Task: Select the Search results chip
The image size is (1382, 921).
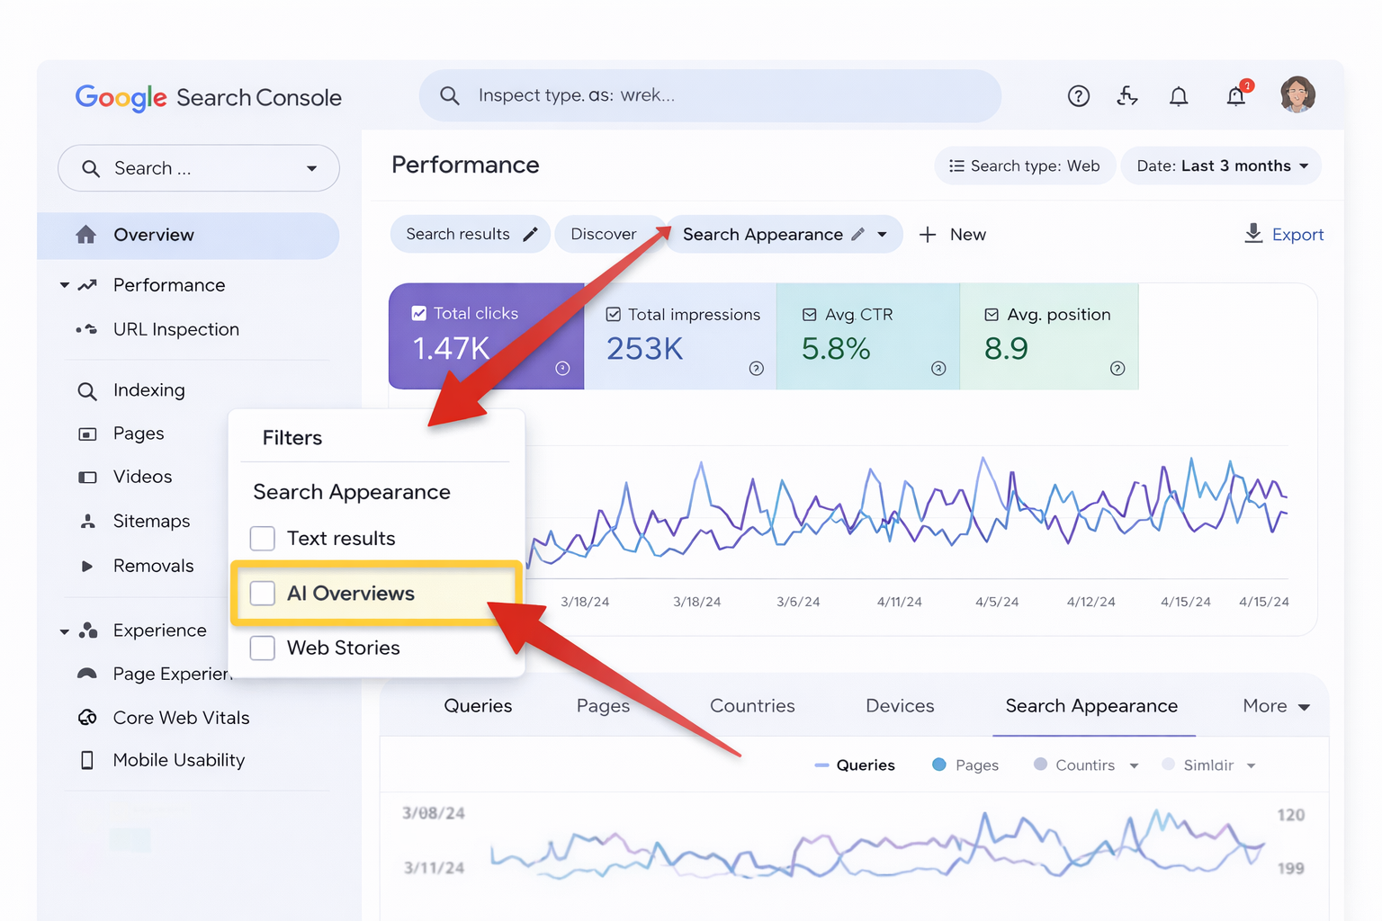Action: click(470, 234)
